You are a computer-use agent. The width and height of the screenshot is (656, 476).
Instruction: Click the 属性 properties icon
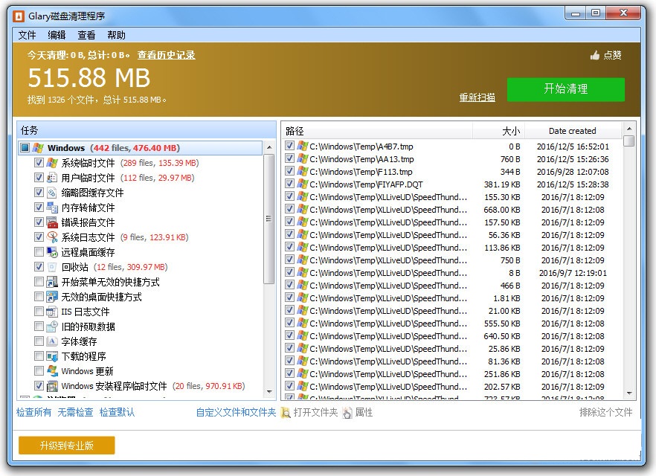click(x=347, y=413)
